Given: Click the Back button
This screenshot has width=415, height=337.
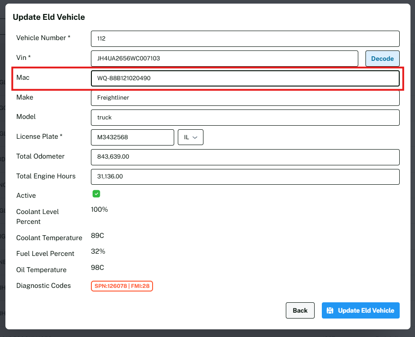Looking at the screenshot, I should [300, 310].
